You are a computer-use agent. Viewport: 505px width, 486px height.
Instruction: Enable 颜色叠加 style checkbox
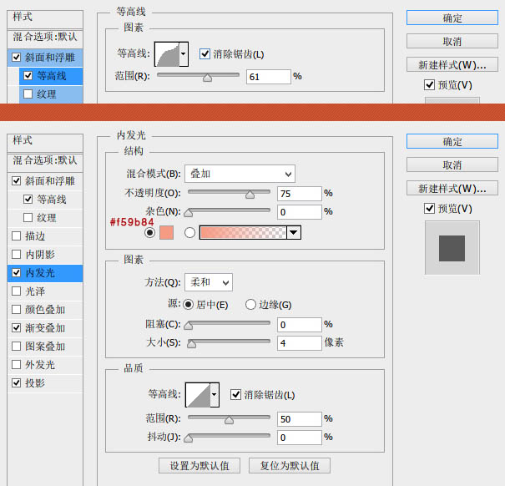[x=16, y=310]
